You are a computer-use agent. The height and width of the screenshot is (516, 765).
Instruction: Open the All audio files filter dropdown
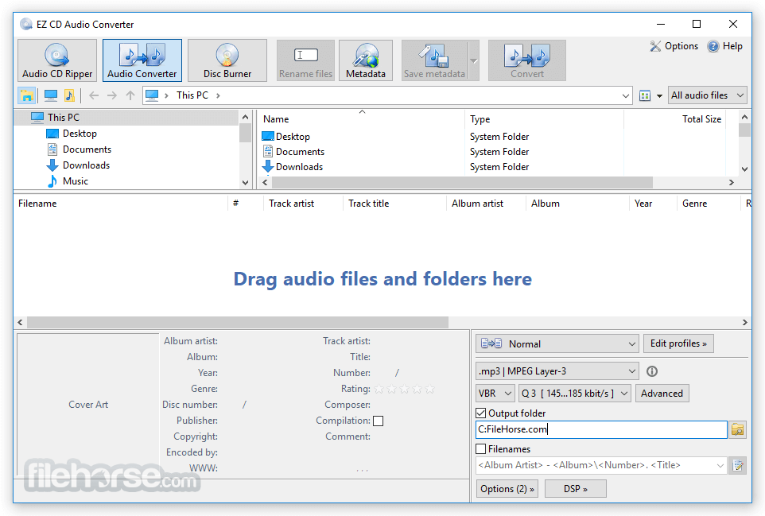tap(708, 95)
